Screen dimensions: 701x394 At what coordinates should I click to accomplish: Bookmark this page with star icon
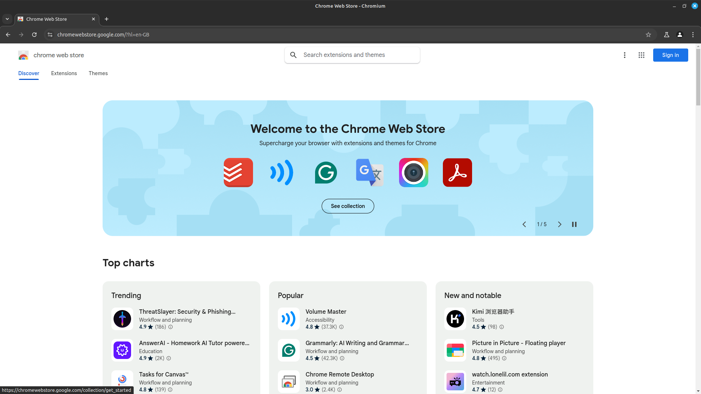point(648,35)
